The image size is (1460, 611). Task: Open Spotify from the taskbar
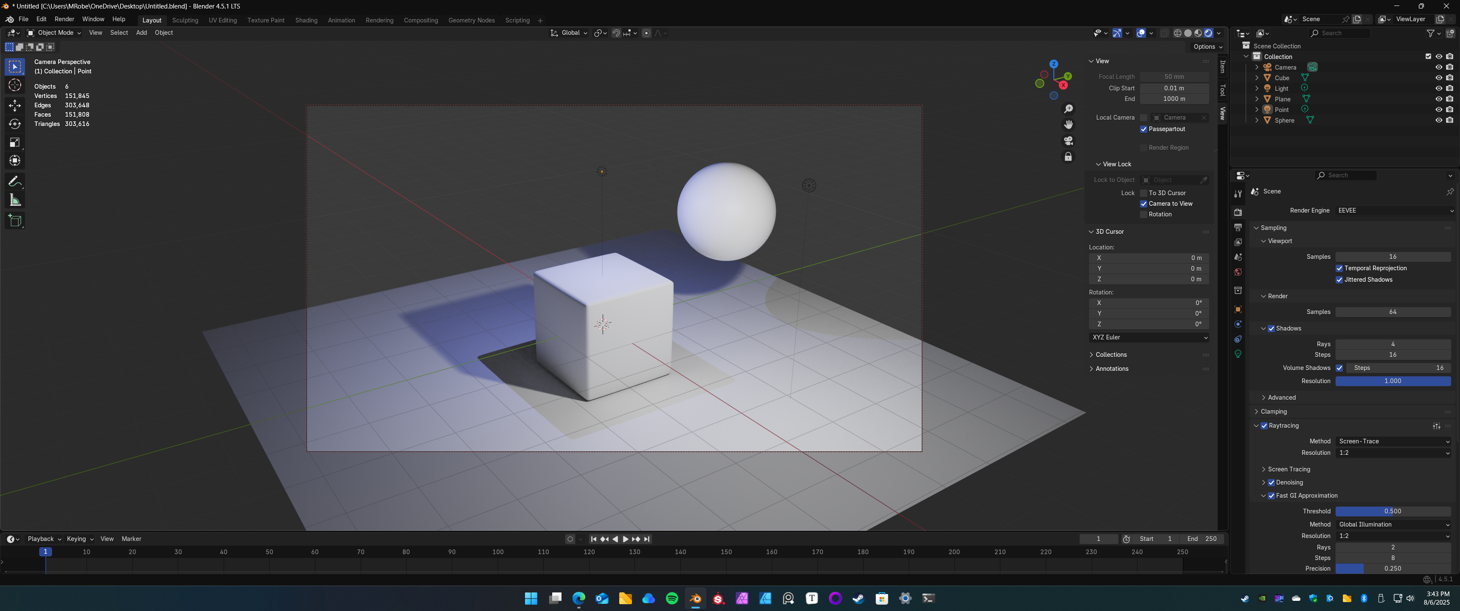pyautogui.click(x=671, y=599)
